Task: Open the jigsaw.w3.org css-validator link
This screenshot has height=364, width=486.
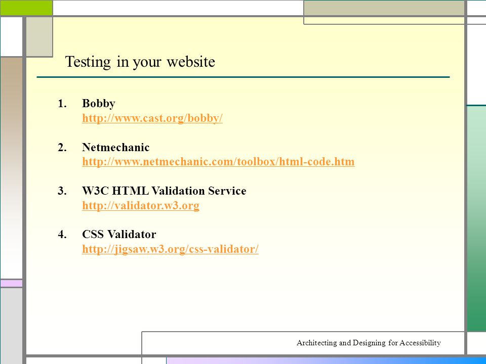Action: click(170, 249)
